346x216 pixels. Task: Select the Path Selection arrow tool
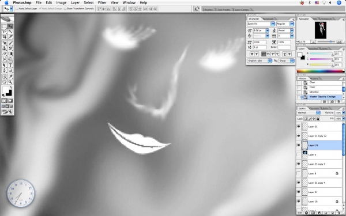click(x=4, y=65)
